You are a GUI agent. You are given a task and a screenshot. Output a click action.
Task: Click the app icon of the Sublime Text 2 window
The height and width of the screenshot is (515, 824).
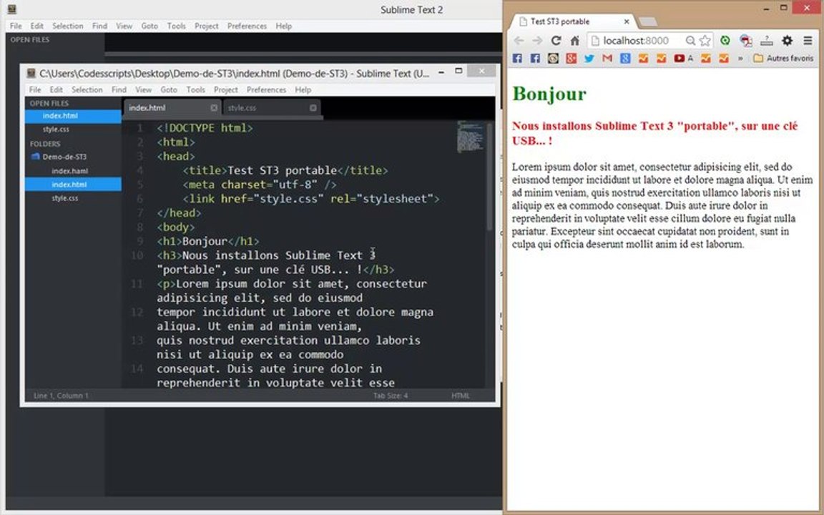12,9
